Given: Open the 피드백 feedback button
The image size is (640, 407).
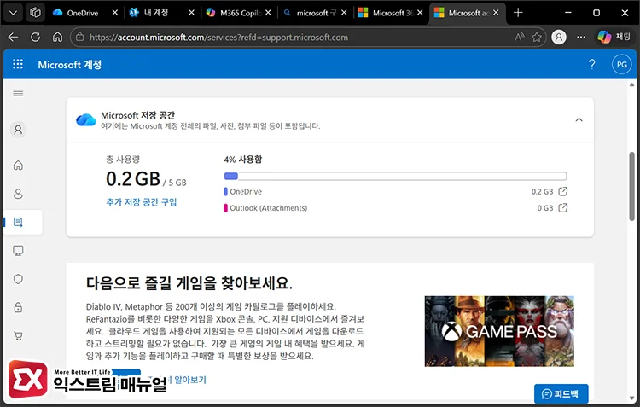Looking at the screenshot, I should (x=561, y=394).
